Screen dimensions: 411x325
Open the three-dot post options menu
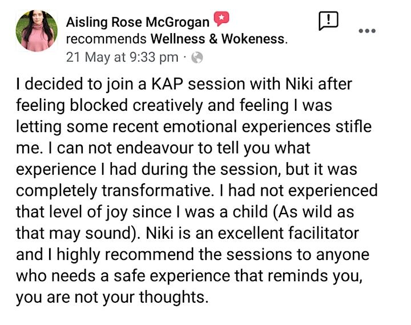click(x=366, y=30)
